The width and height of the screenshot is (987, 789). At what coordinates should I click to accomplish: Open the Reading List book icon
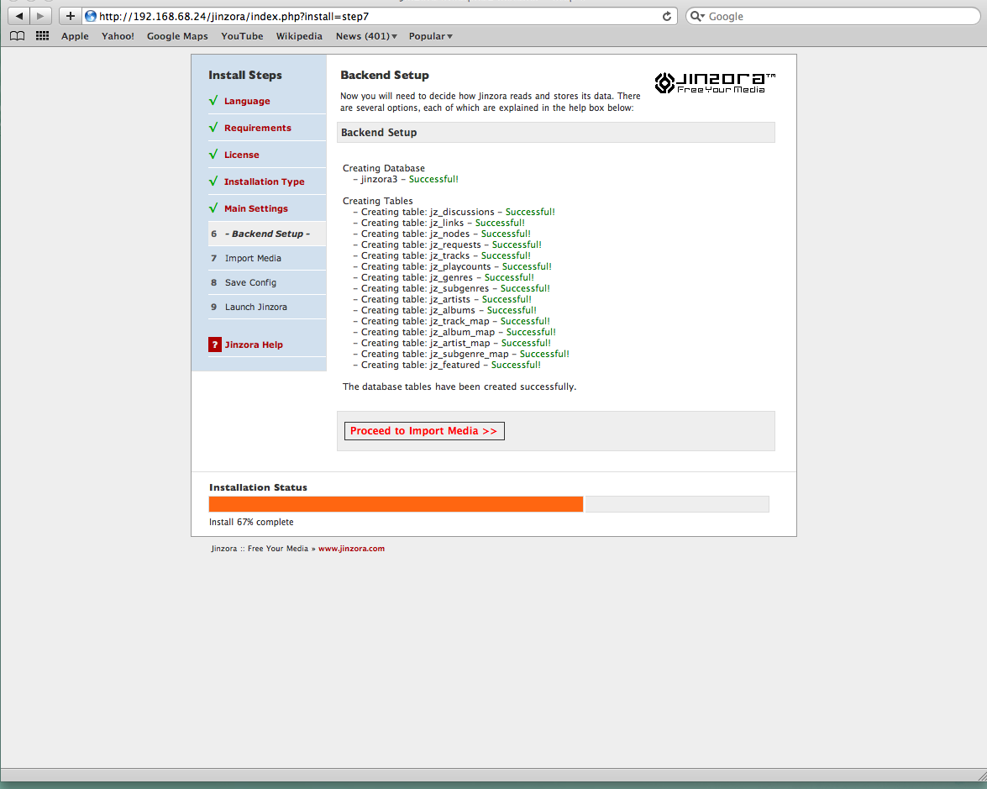17,36
